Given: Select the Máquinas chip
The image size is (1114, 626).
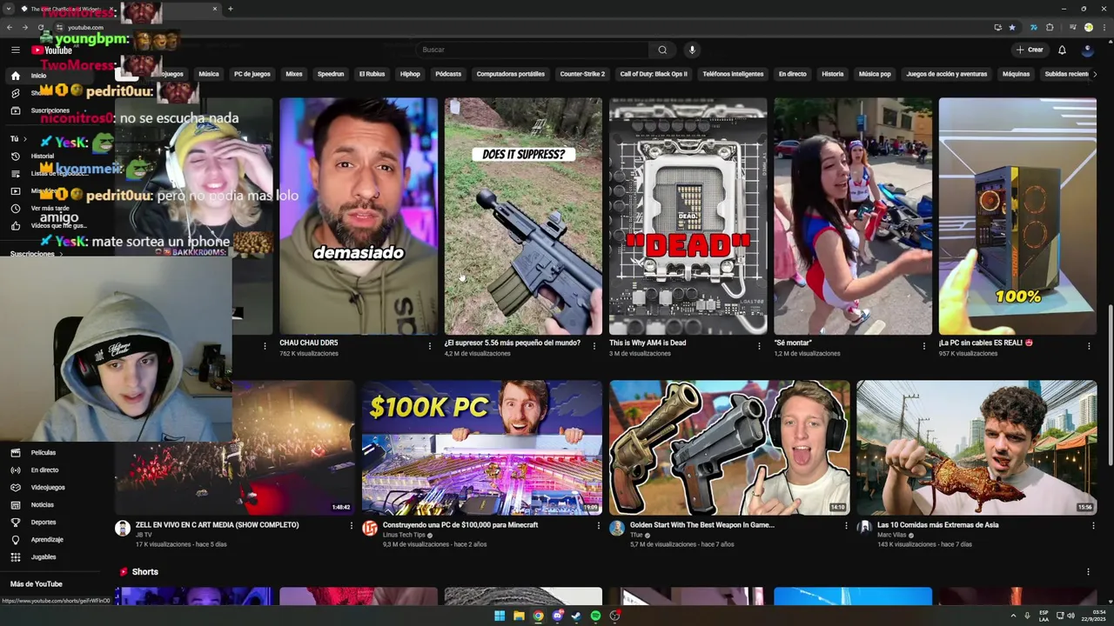Looking at the screenshot, I should pyautogui.click(x=1016, y=74).
